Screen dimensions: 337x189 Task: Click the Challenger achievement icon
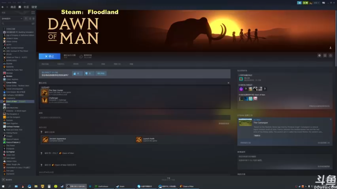point(45,100)
